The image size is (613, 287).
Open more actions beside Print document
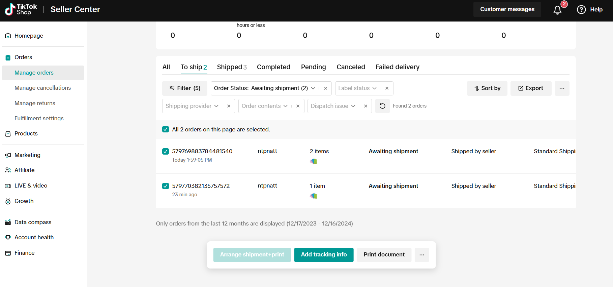422,255
